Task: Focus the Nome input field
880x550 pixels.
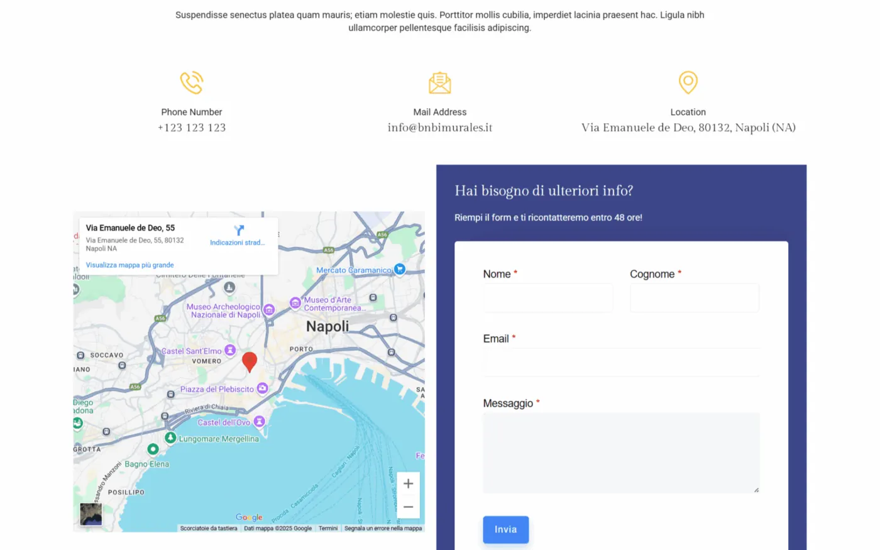Action: pos(548,298)
